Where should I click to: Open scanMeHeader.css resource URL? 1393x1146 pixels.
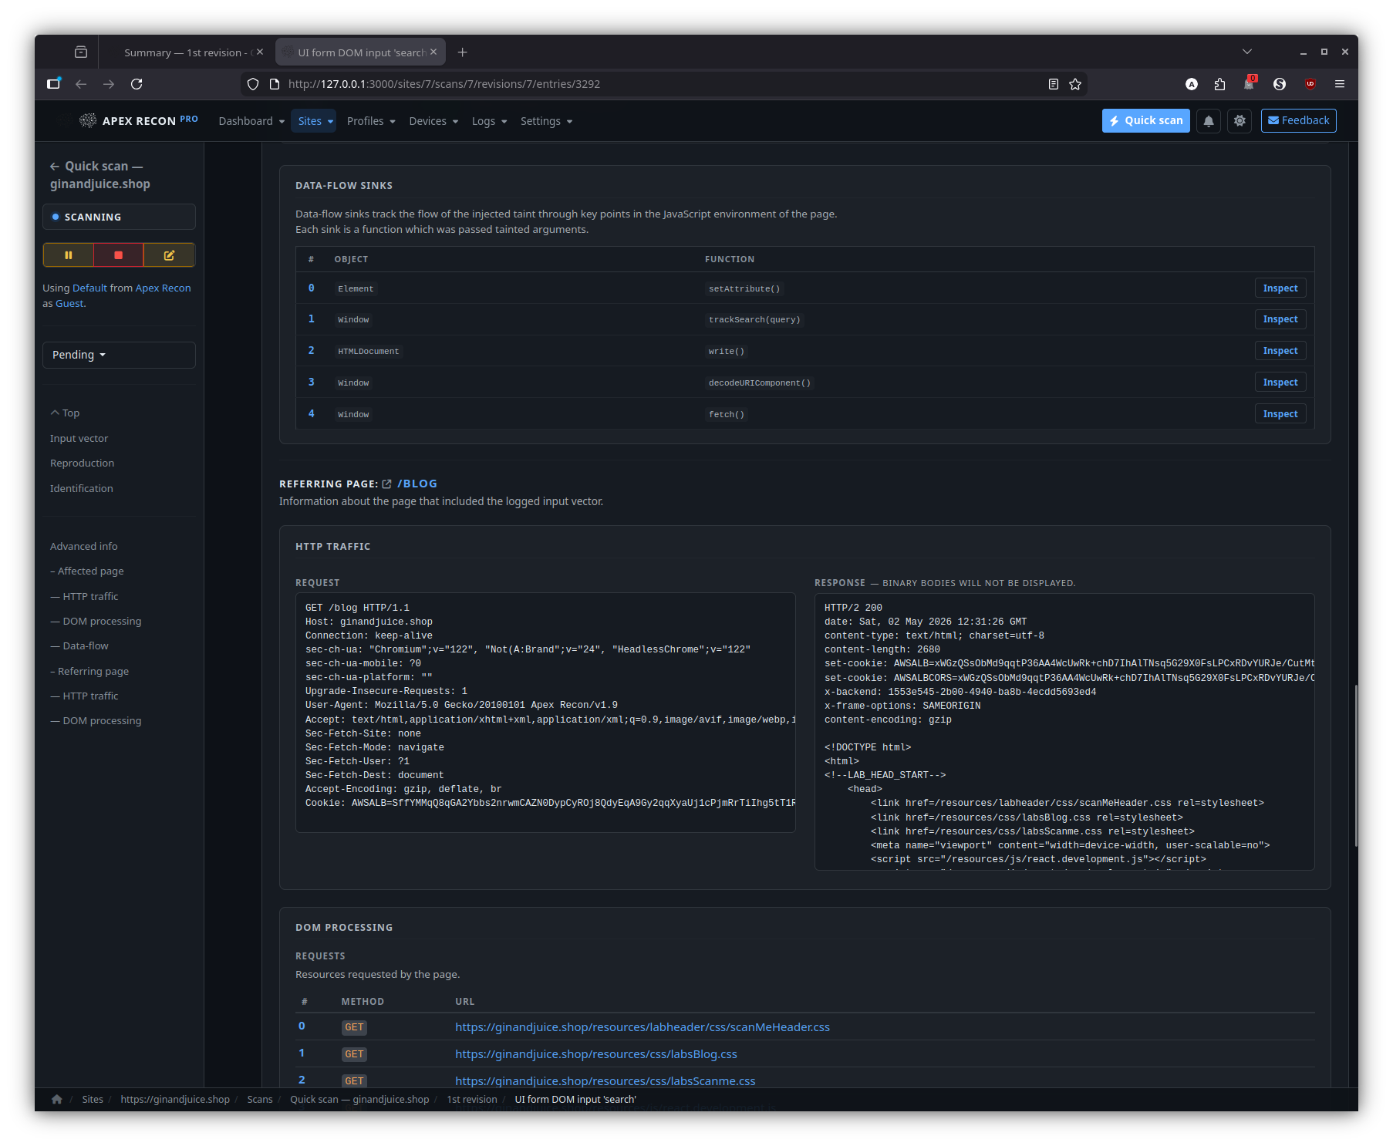[643, 1027]
